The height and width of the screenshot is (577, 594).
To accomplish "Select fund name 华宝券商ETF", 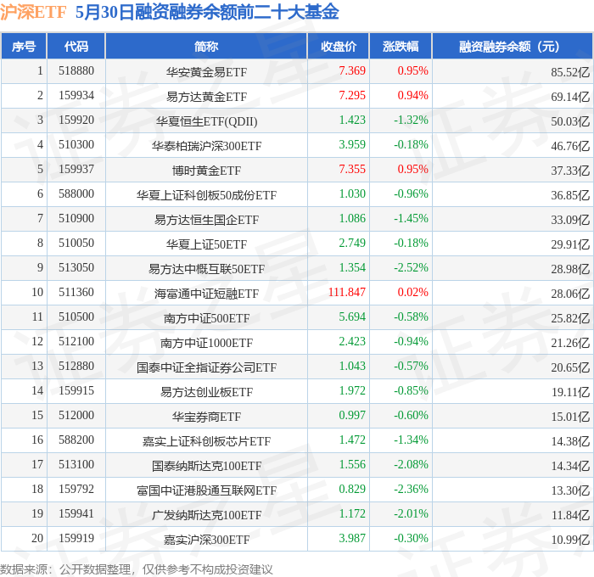I will (x=206, y=417).
